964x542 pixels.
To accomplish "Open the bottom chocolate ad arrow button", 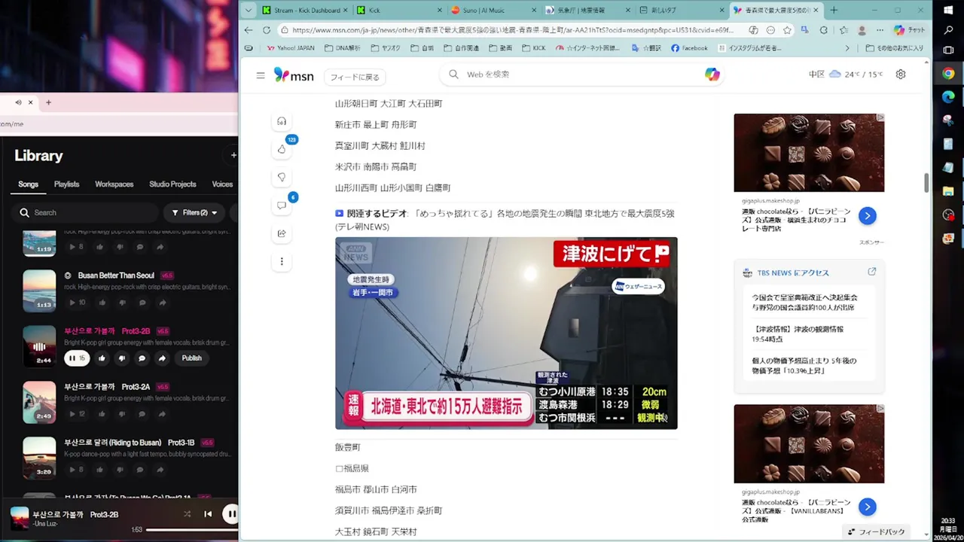I will pos(867,507).
